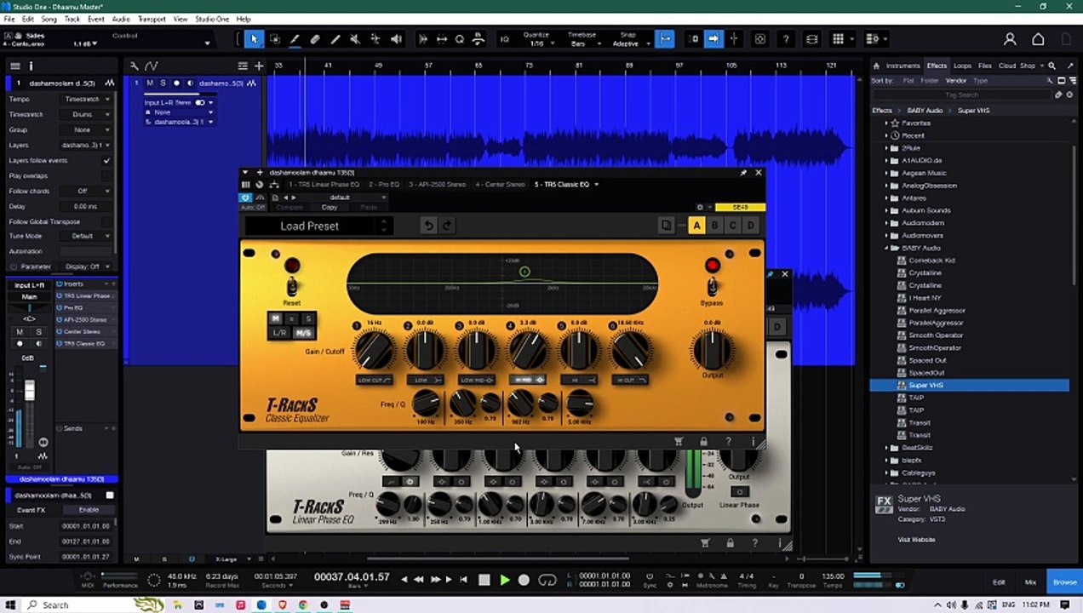Mute the channel with M button

point(20,332)
